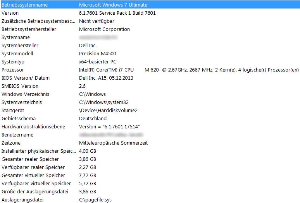Select 'Gesamter realer Speicher' label
Screen dimensions: 300x203
(x=30, y=159)
